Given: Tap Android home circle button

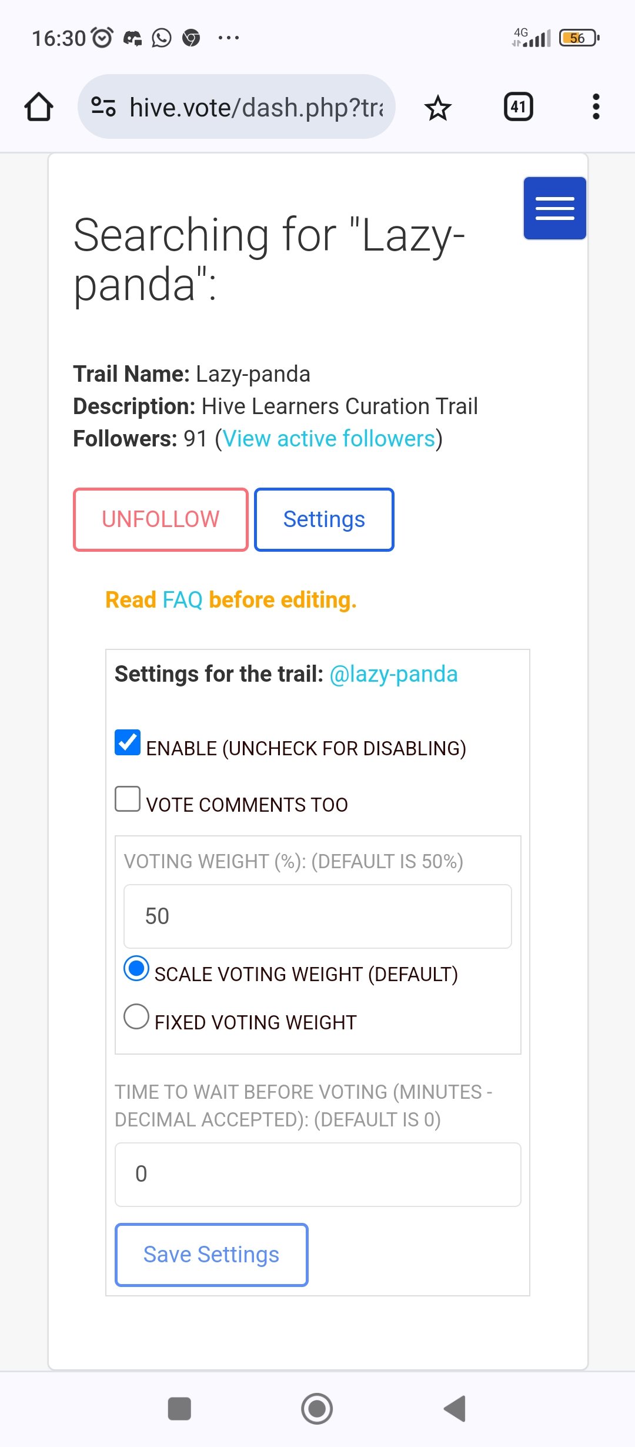Looking at the screenshot, I should tap(317, 1409).
